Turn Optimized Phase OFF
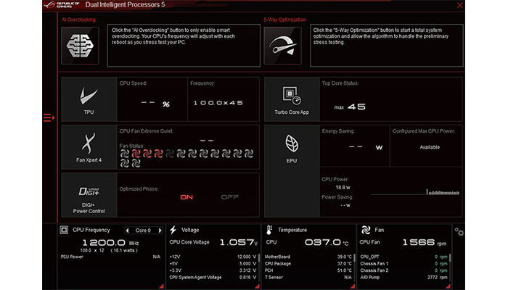 coord(230,197)
